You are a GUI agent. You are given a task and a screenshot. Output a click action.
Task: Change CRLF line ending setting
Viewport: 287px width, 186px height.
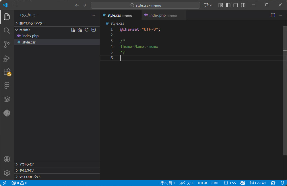pyautogui.click(x=215, y=183)
